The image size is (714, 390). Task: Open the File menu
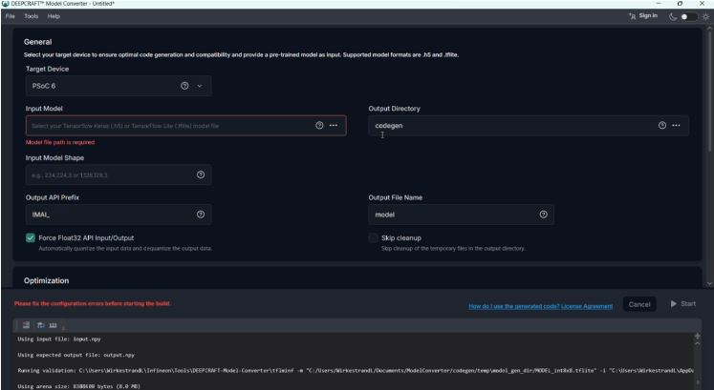tap(8, 16)
